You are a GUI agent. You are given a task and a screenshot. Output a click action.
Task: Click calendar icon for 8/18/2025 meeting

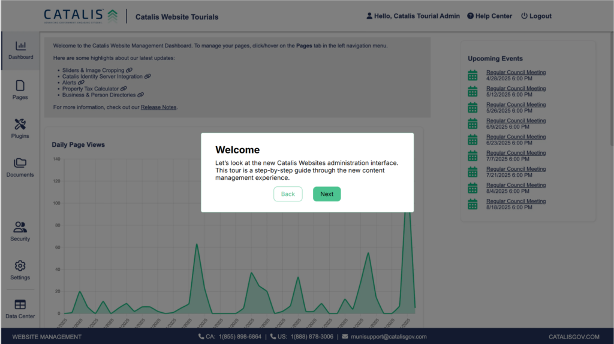[472, 204]
